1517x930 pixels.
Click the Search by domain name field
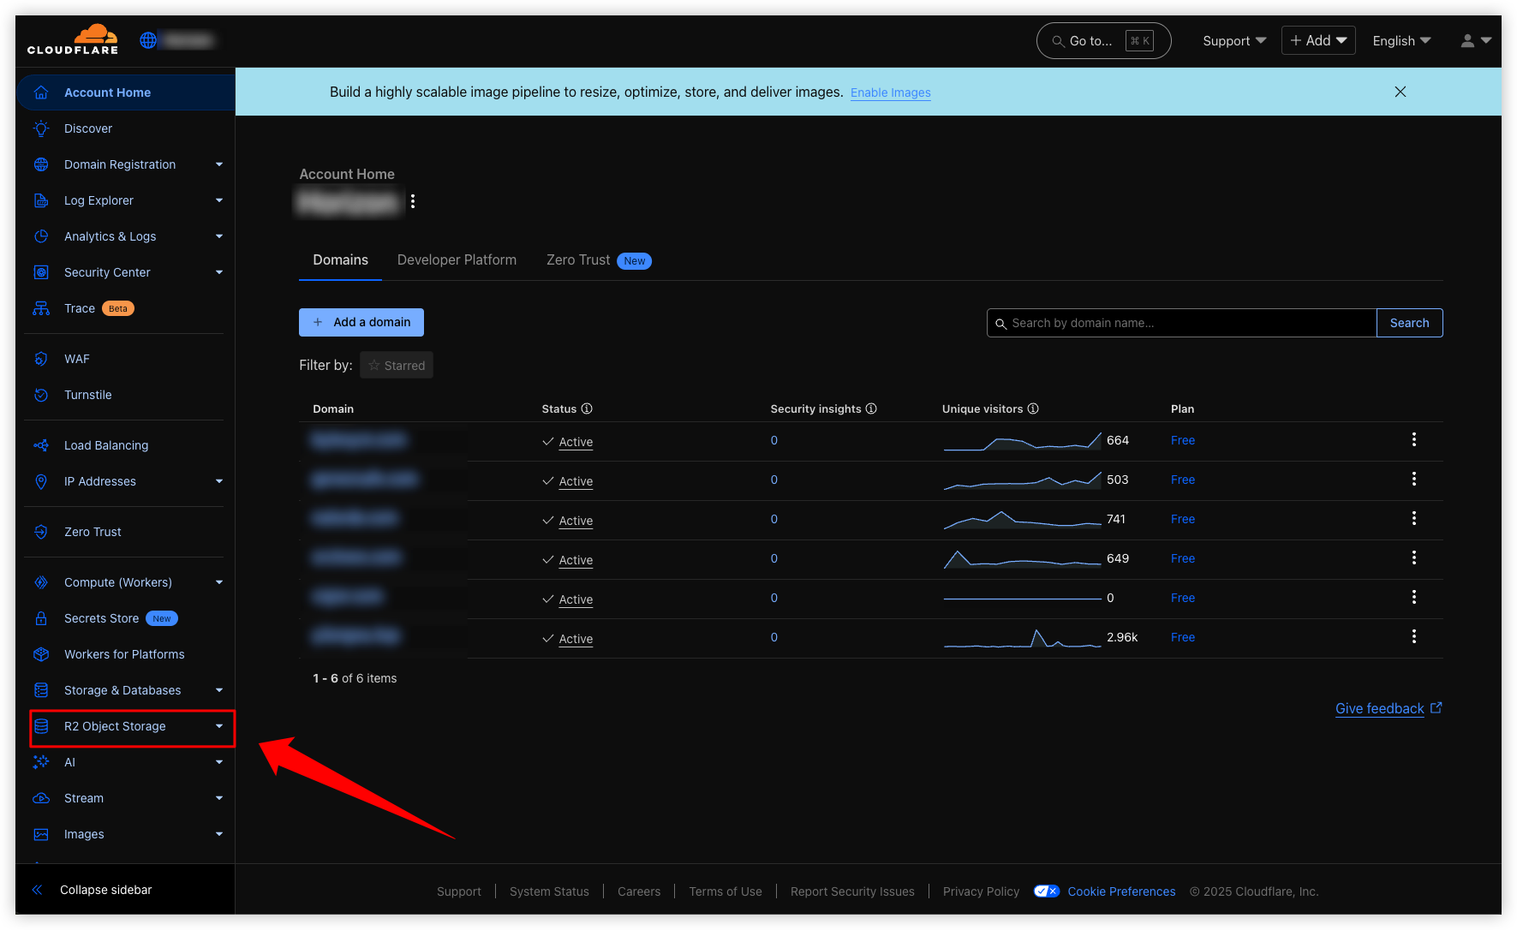click(x=1181, y=323)
